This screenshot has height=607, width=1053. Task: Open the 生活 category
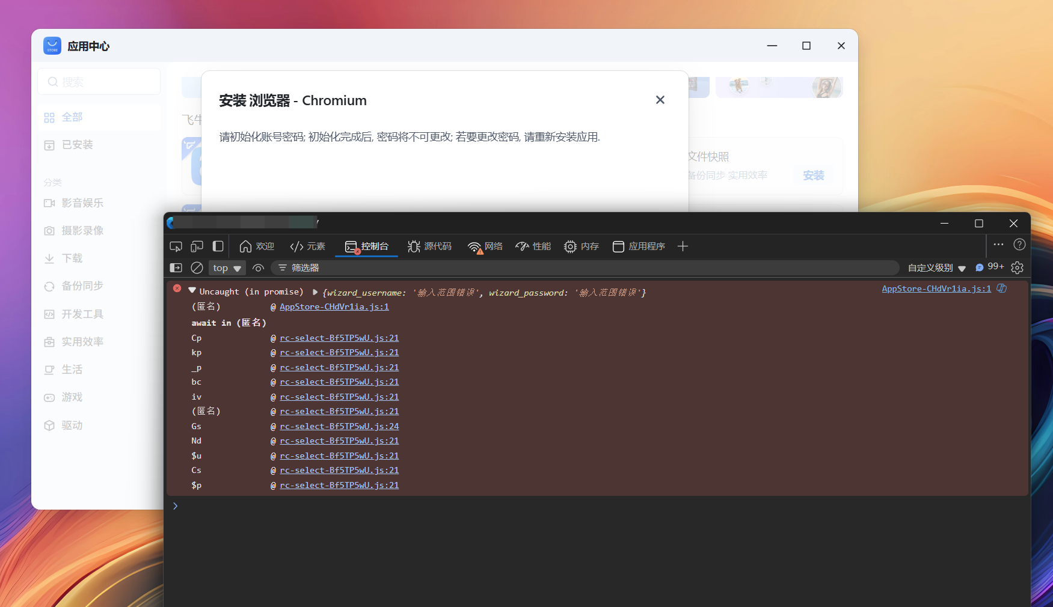point(99,370)
